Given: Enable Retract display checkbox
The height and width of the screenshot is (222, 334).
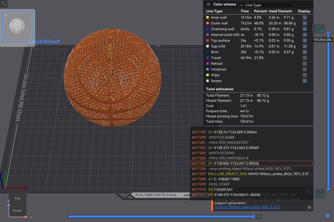Looking at the screenshot, I should (x=305, y=63).
